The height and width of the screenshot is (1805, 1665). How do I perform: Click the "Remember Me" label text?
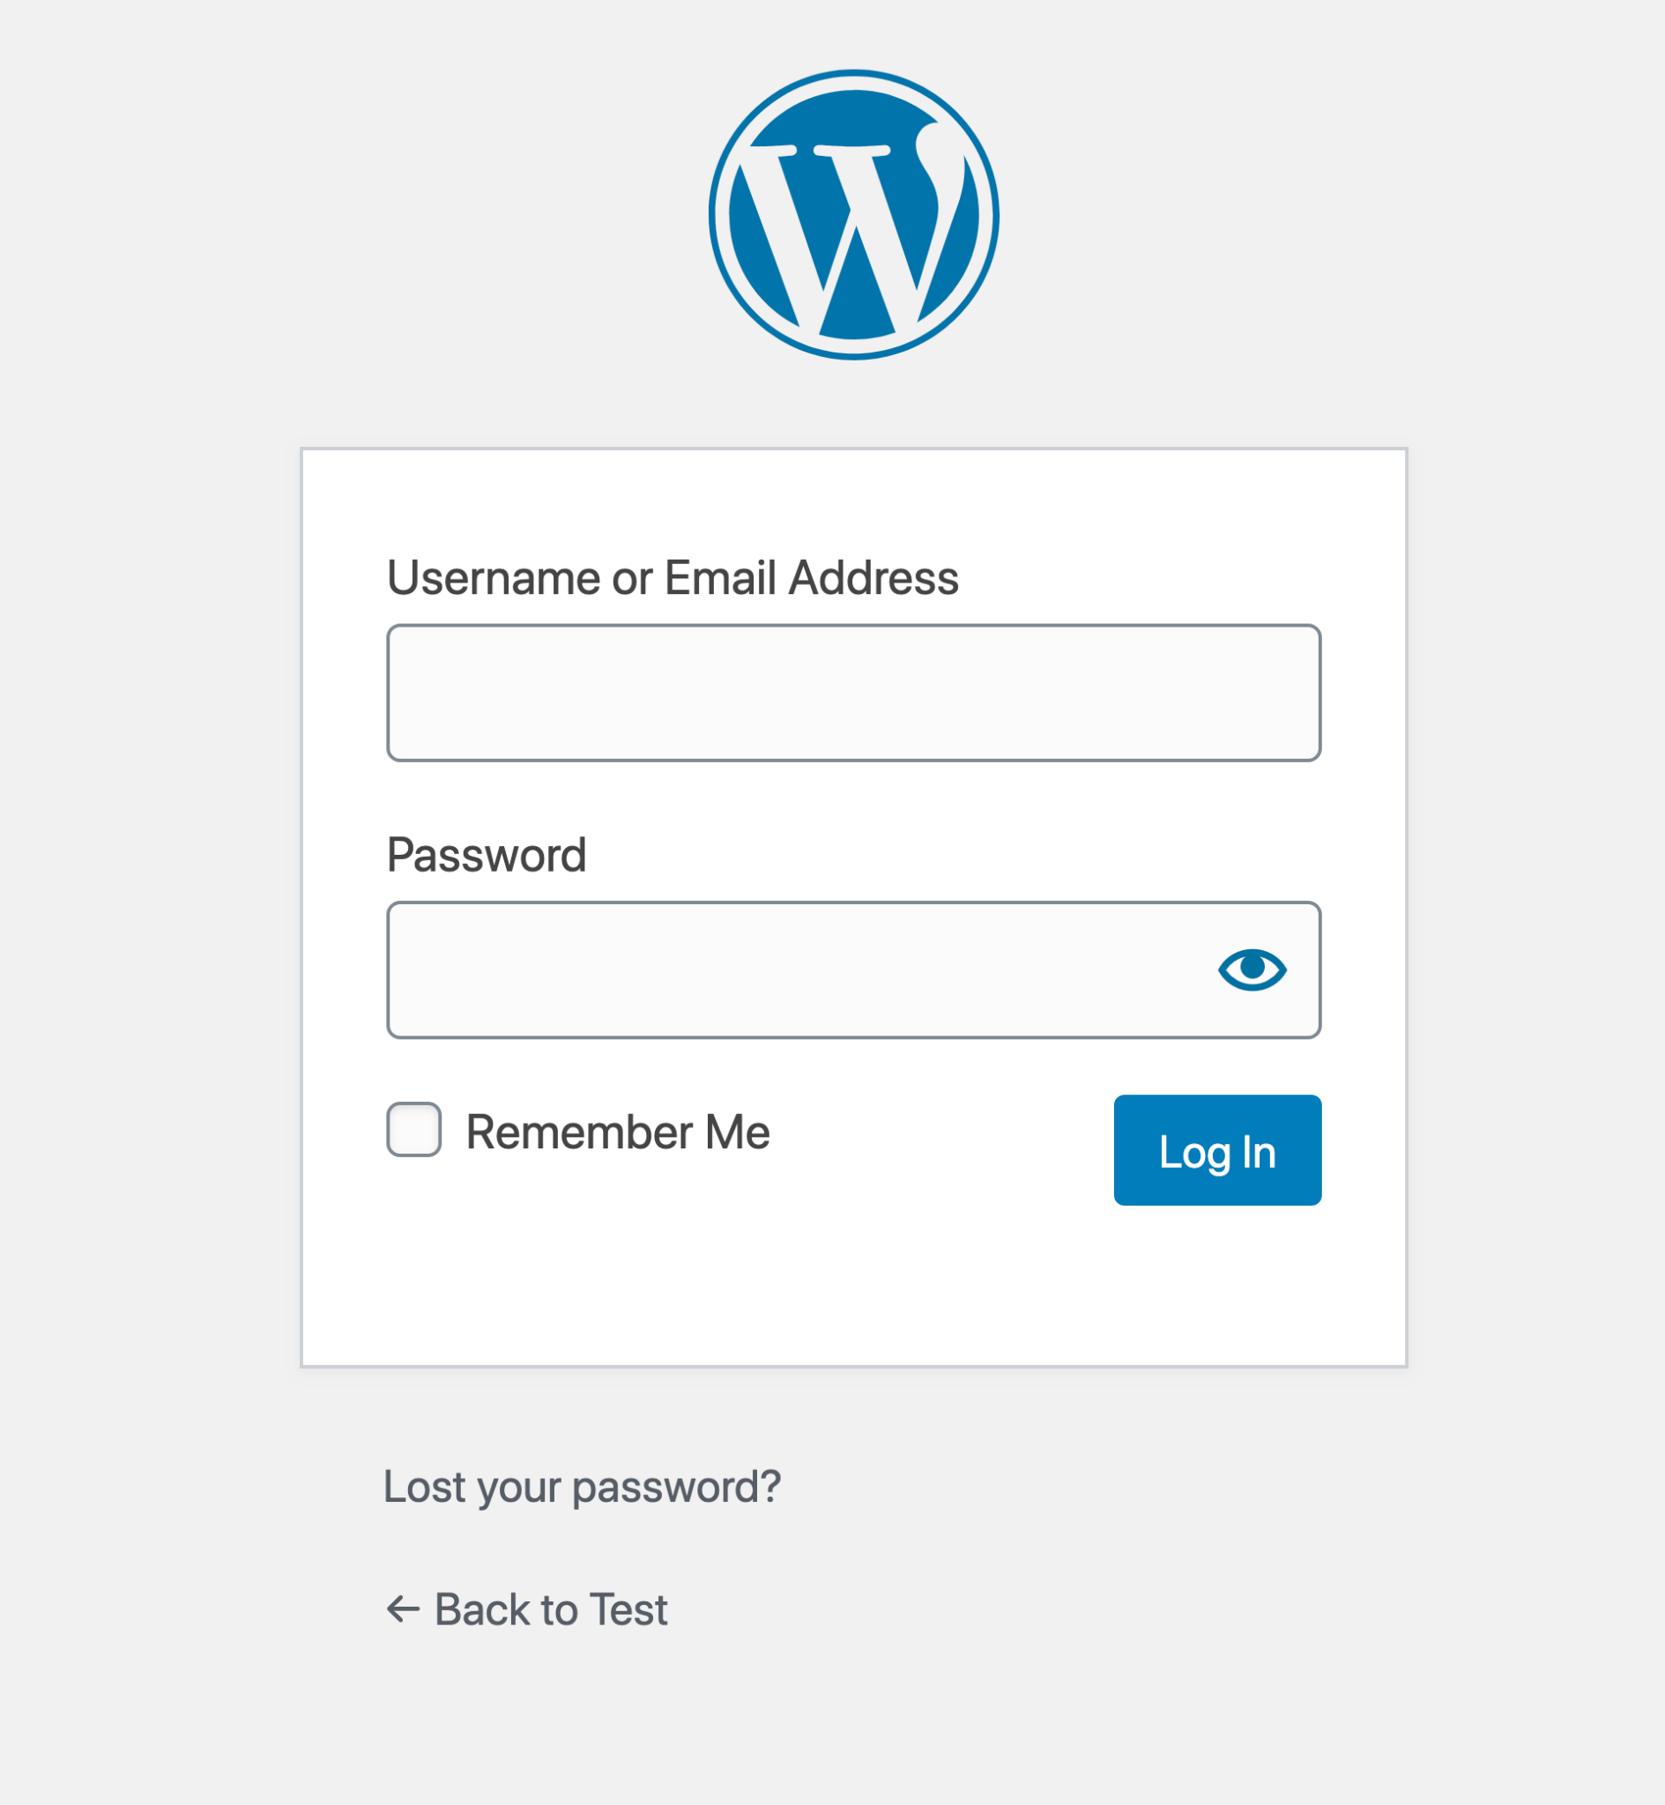point(617,1132)
